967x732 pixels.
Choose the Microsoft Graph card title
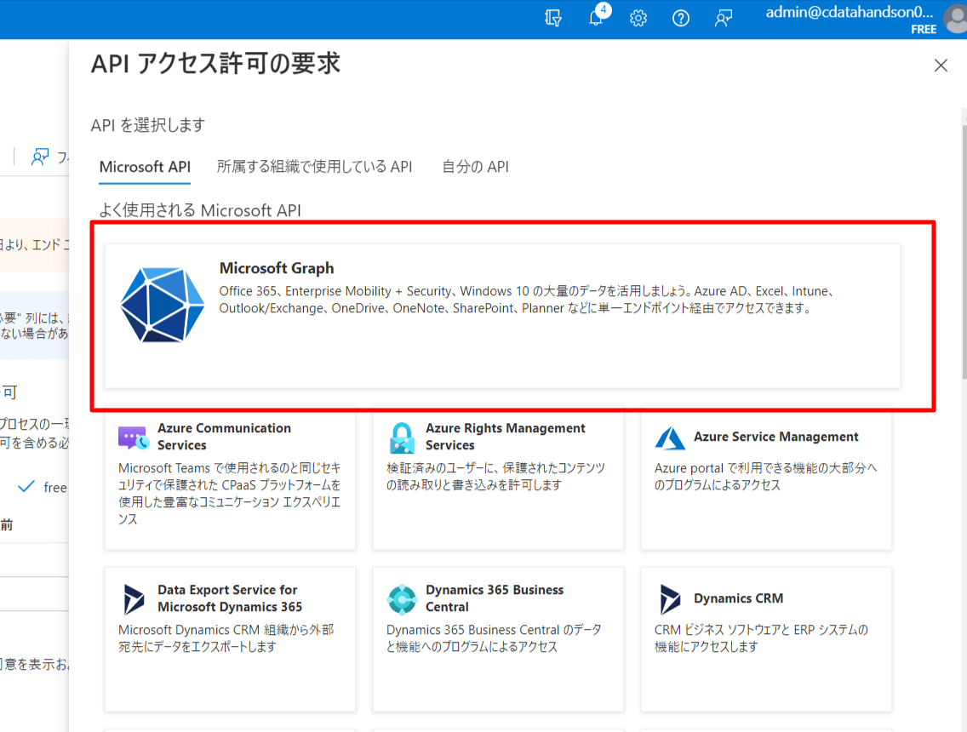pyautogui.click(x=277, y=268)
